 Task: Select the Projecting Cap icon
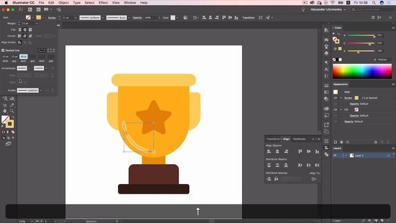pos(30,30)
